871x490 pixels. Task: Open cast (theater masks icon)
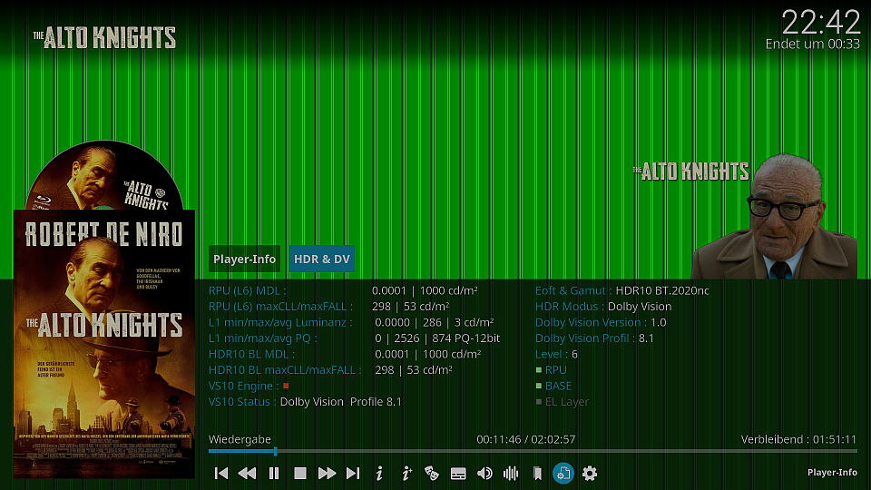tap(432, 474)
